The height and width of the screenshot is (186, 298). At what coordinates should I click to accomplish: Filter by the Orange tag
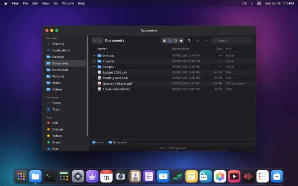[65, 129]
